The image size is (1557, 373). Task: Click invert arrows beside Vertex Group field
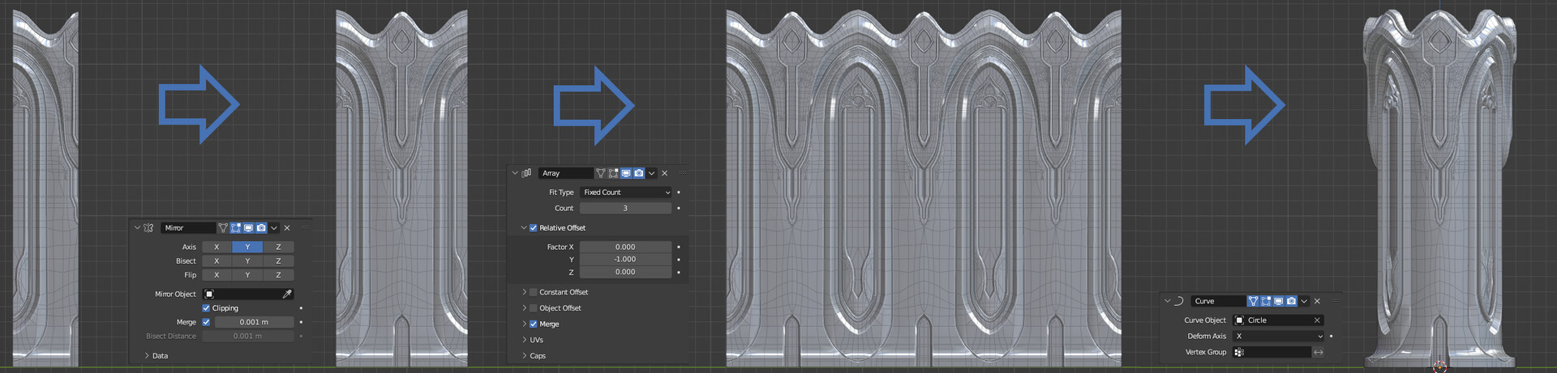click(x=1318, y=352)
